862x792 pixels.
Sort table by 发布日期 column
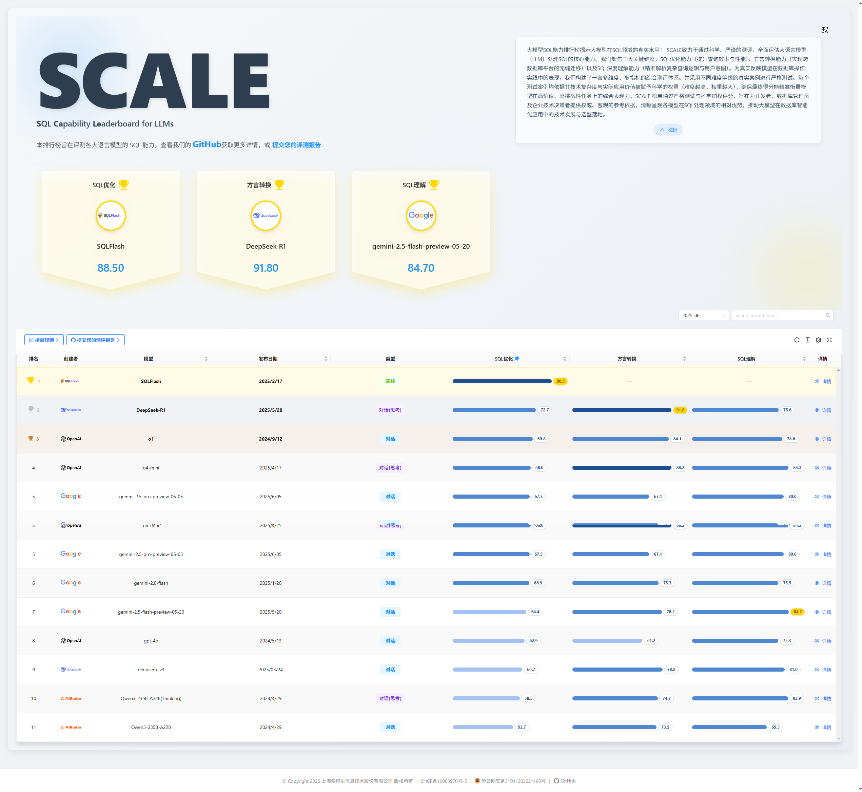click(326, 359)
